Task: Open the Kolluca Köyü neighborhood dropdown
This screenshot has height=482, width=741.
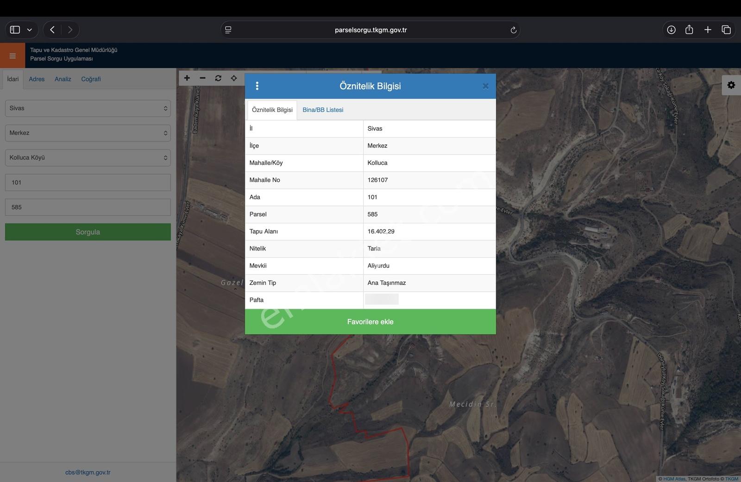Action: (x=88, y=157)
